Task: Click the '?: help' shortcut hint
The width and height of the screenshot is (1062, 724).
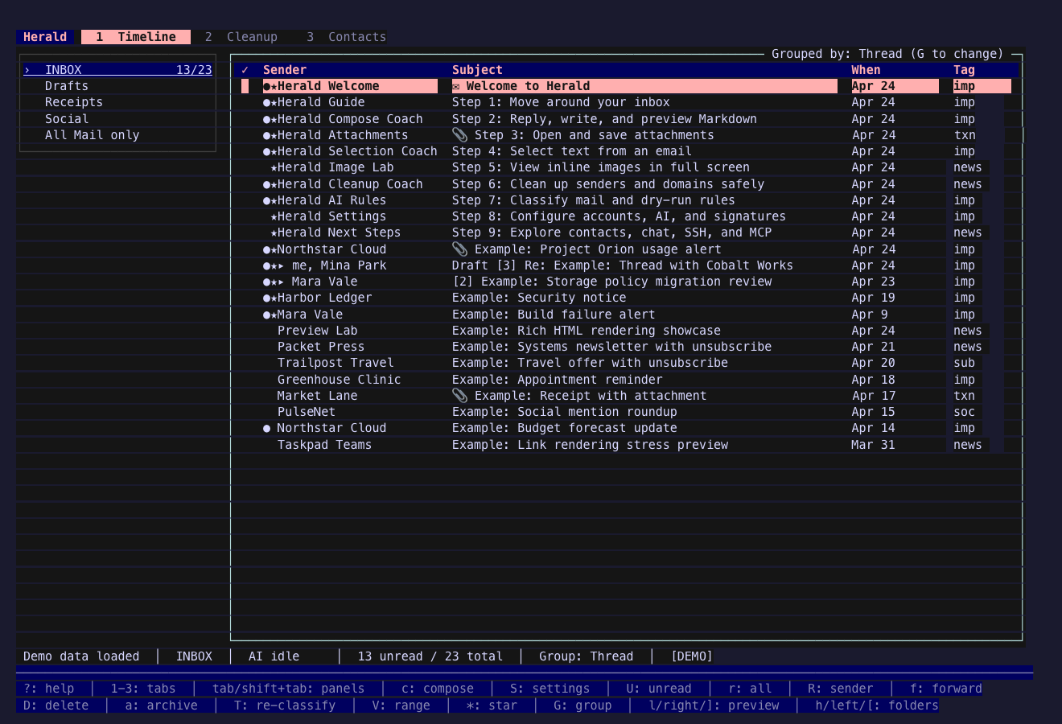Action: (49, 689)
